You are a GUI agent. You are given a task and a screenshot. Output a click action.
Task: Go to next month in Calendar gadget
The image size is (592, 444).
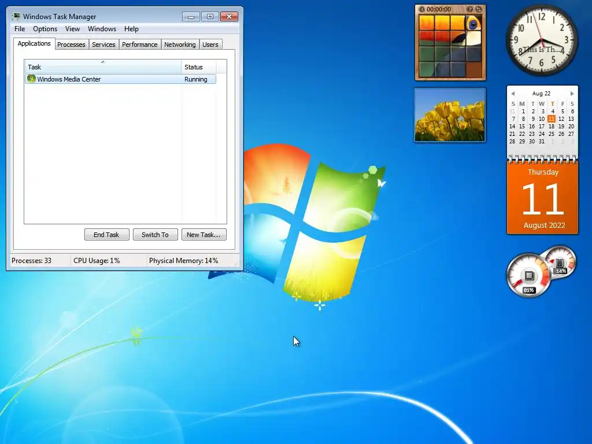pos(572,93)
